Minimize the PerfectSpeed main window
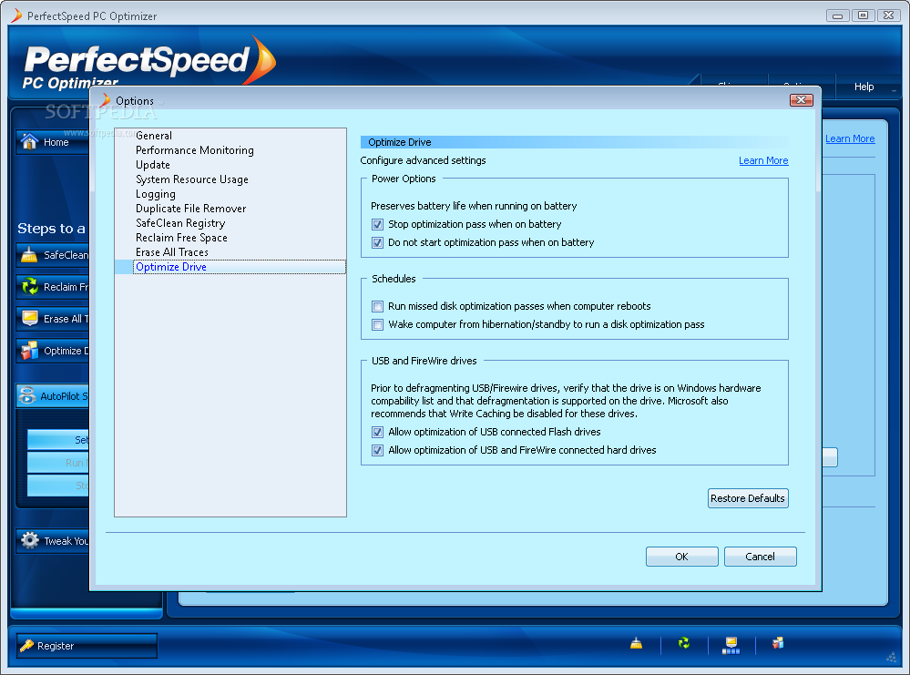910x675 pixels. 837,15
